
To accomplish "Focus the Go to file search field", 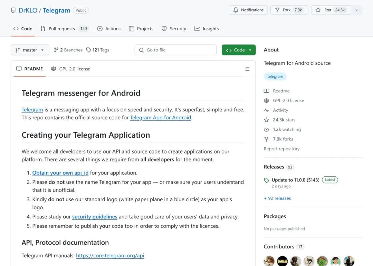I will (x=175, y=50).
